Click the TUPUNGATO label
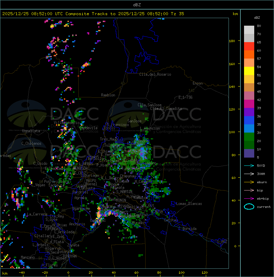The image size is (274, 277). pyautogui.click(x=53, y=229)
